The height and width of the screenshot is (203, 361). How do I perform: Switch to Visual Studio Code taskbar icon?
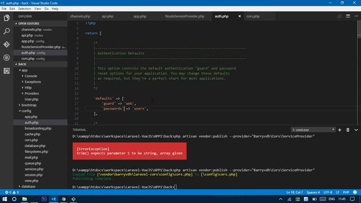pyautogui.click(x=54, y=199)
